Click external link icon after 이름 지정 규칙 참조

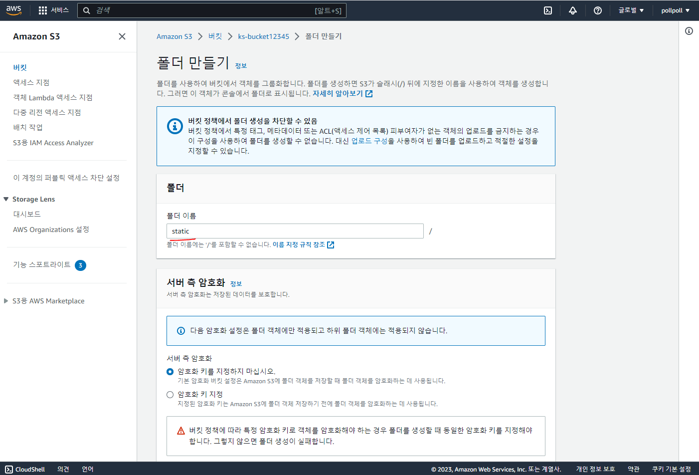click(331, 245)
